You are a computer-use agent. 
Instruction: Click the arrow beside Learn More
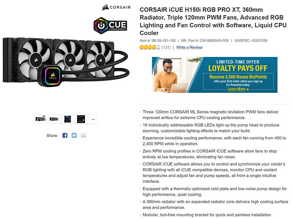248,89
